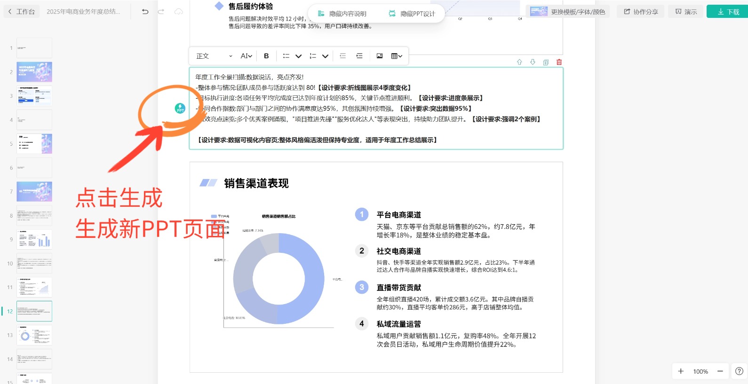
Task: Click the zoom in plus button
Action: (x=681, y=371)
